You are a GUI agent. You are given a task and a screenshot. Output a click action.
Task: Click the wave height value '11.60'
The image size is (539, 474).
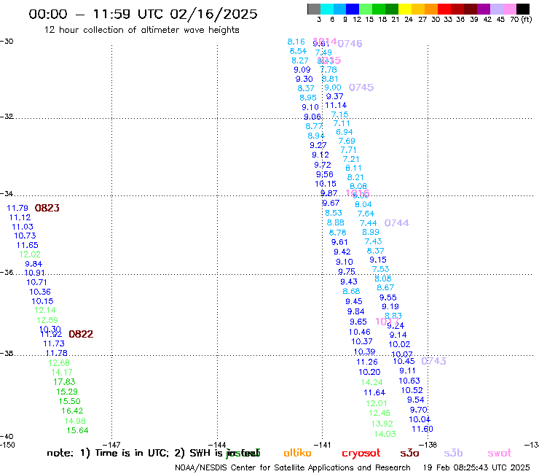coord(422,429)
